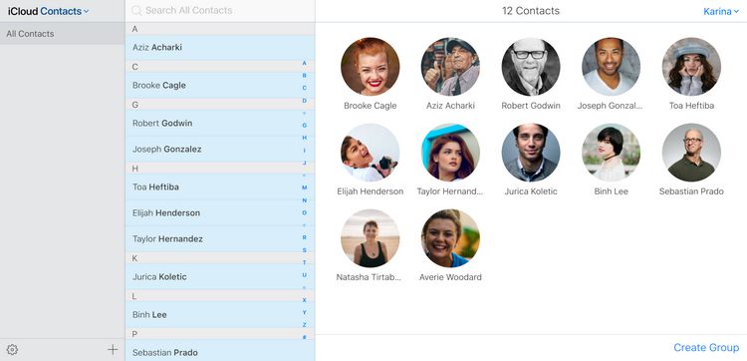Jump to # in alphabet index

tap(305, 337)
